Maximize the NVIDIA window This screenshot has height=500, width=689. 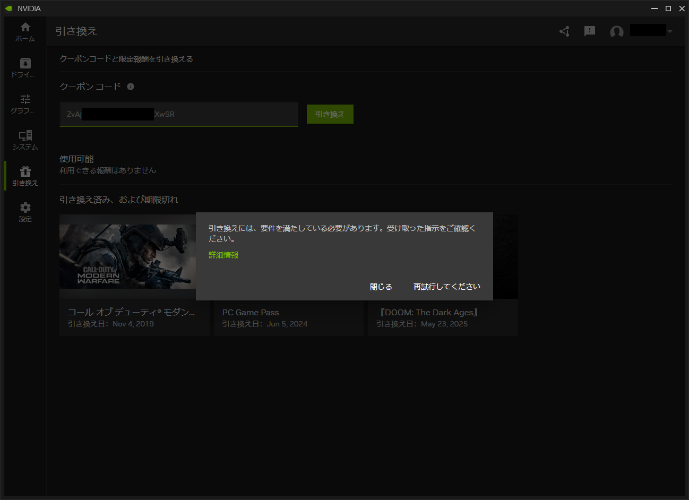click(x=668, y=8)
